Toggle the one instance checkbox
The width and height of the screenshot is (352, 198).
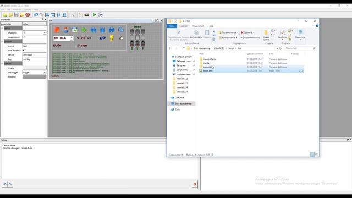[23, 50]
